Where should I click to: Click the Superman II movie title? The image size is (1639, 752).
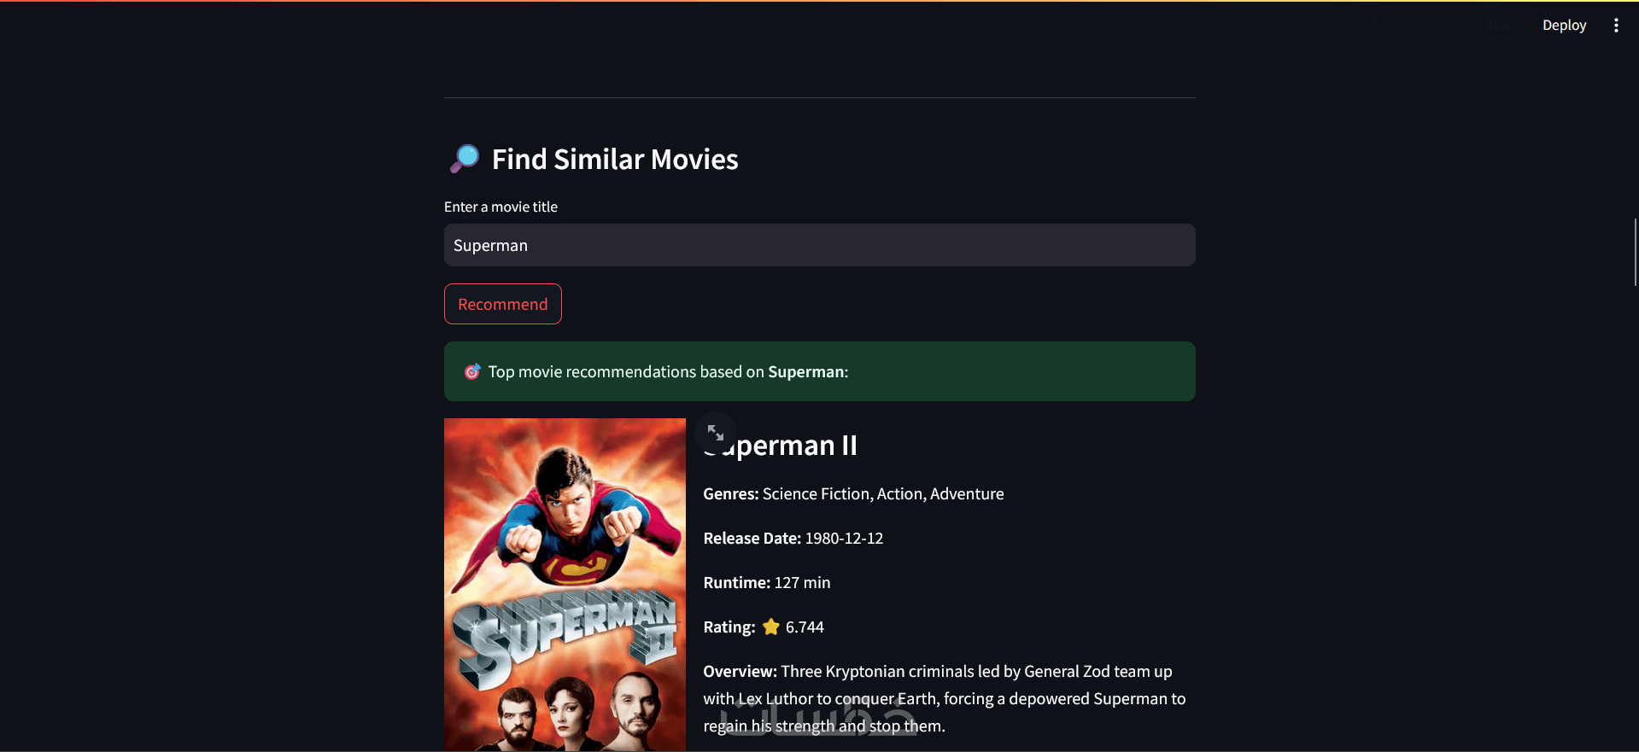pyautogui.click(x=794, y=446)
